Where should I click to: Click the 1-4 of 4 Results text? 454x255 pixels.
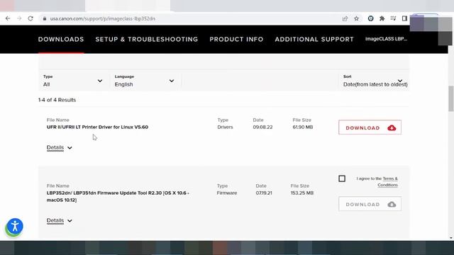click(x=57, y=100)
